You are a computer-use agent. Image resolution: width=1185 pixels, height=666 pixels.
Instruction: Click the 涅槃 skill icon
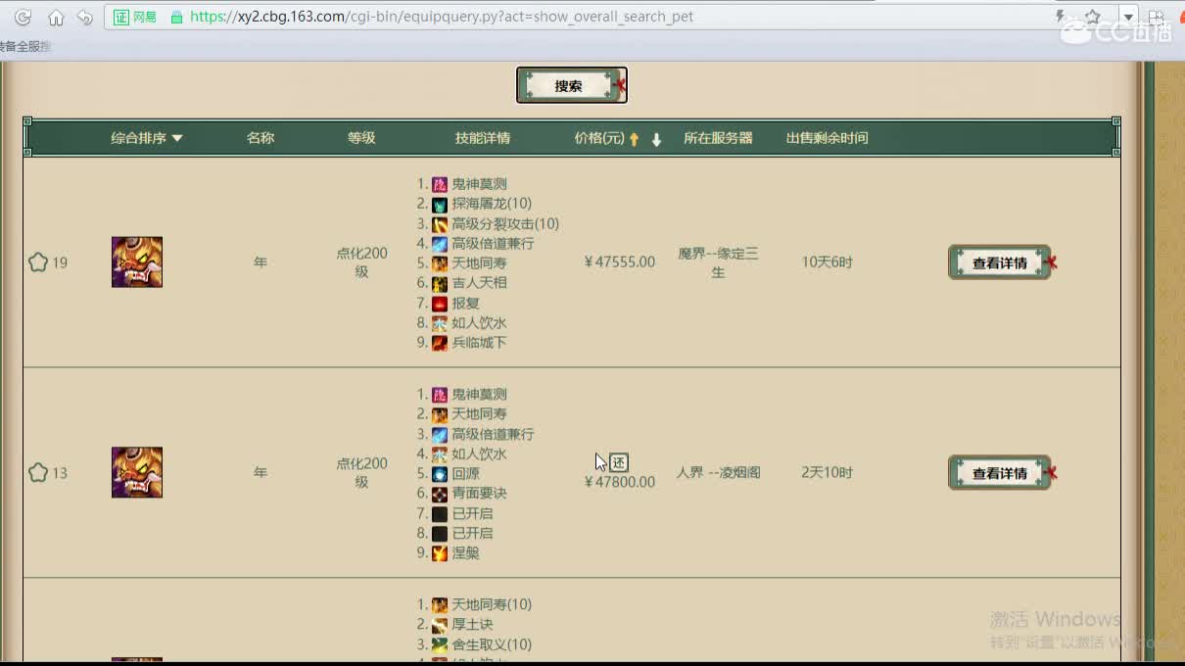pyautogui.click(x=440, y=553)
